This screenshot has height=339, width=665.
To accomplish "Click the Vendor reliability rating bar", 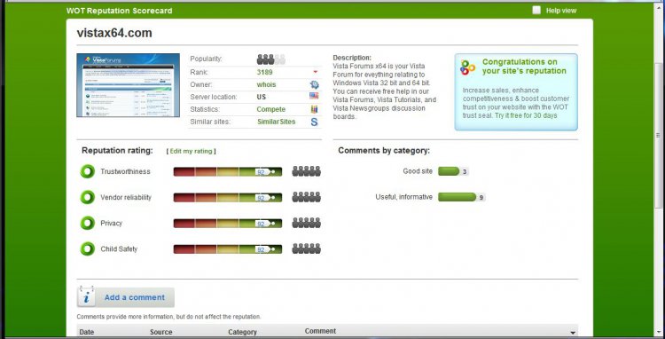I will click(x=228, y=197).
